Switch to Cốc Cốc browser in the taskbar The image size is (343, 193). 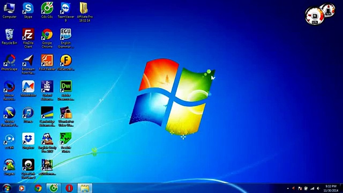[x=54, y=188]
